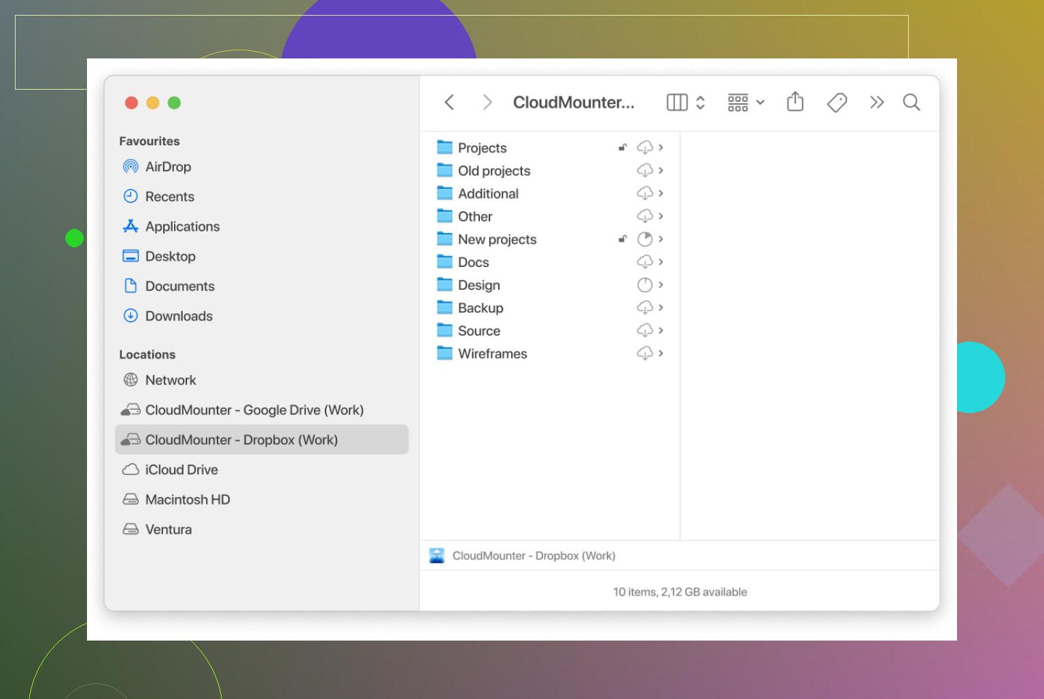The width and height of the screenshot is (1044, 699).
Task: Click the Share icon in toolbar
Action: (795, 102)
